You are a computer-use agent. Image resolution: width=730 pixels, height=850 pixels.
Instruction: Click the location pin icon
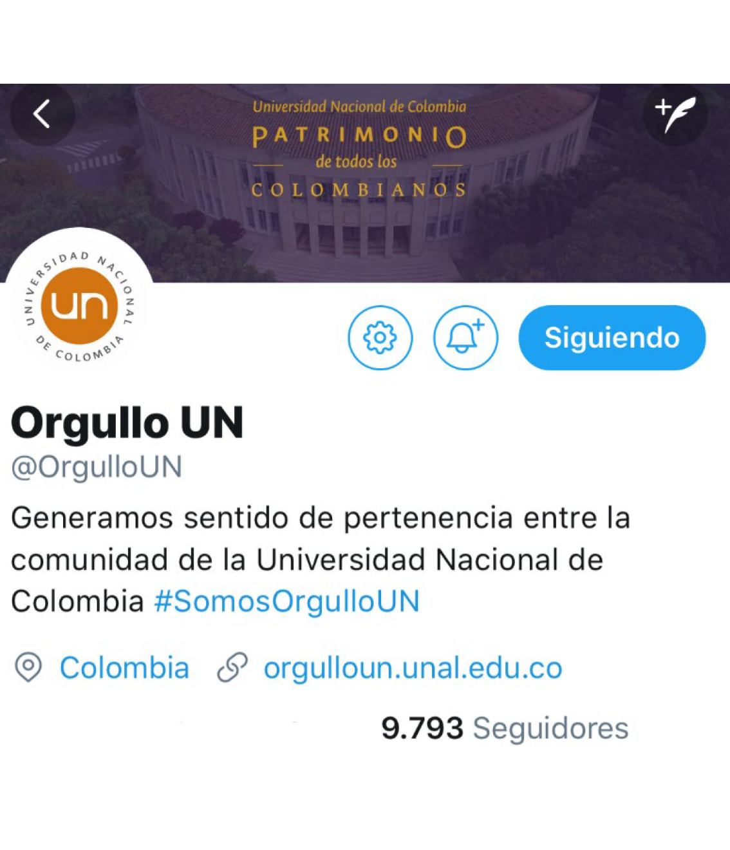tap(28, 668)
